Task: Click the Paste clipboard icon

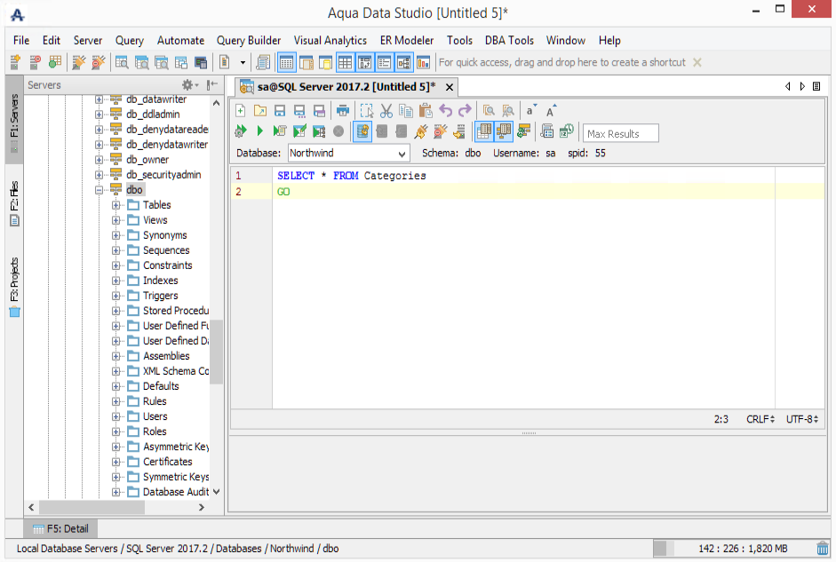Action: click(x=425, y=111)
